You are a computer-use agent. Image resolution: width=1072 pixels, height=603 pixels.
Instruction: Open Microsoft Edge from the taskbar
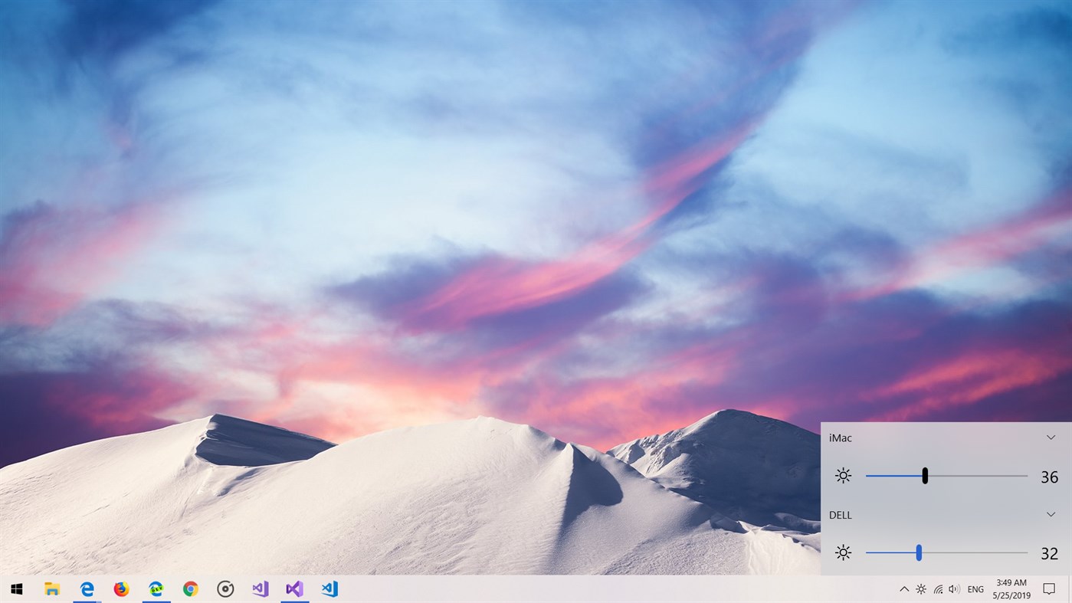coord(87,588)
